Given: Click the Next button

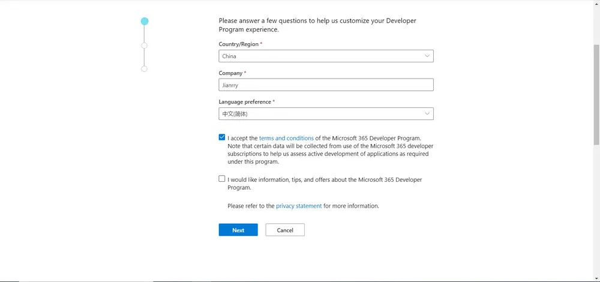Looking at the screenshot, I should pyautogui.click(x=238, y=230).
